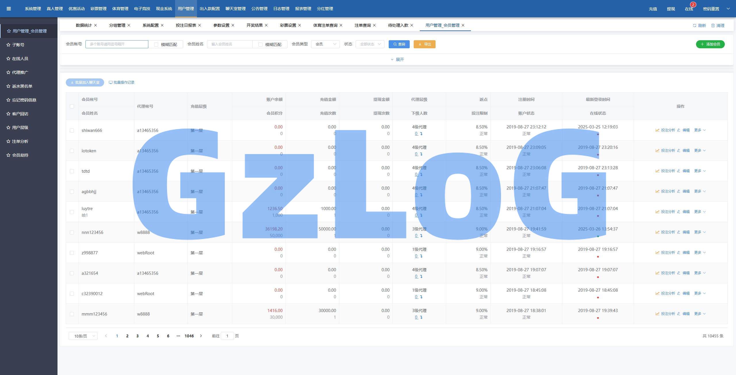
Task: Click the next page arrow
Action: click(201, 336)
